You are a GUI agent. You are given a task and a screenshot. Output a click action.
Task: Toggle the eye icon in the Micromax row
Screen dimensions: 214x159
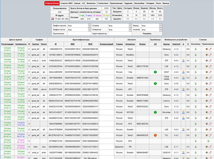207,112
